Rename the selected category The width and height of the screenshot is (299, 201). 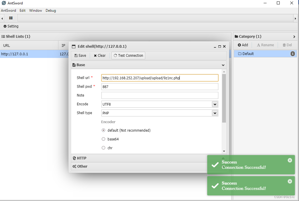(x=265, y=45)
